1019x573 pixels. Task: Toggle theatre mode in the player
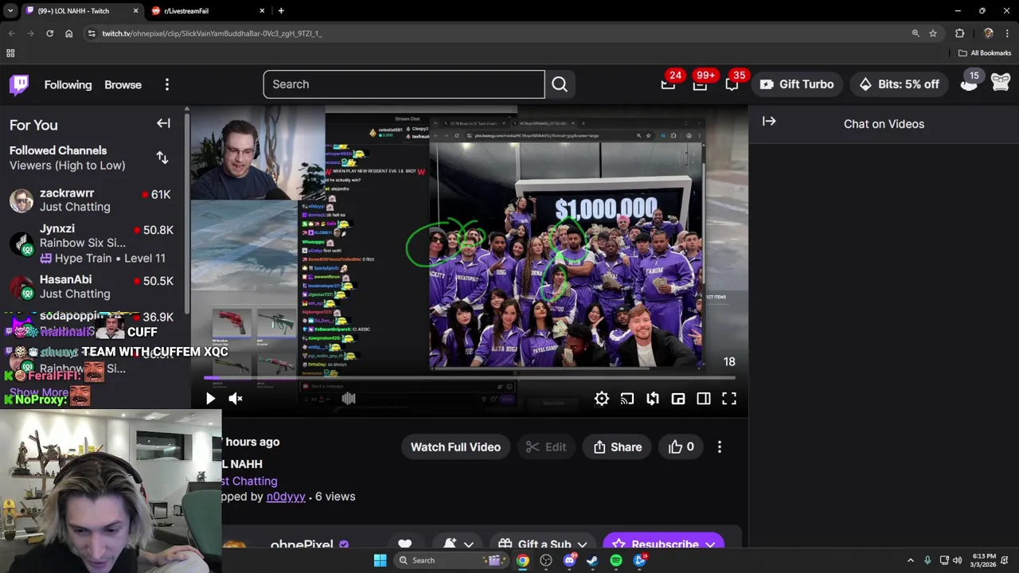[704, 399]
